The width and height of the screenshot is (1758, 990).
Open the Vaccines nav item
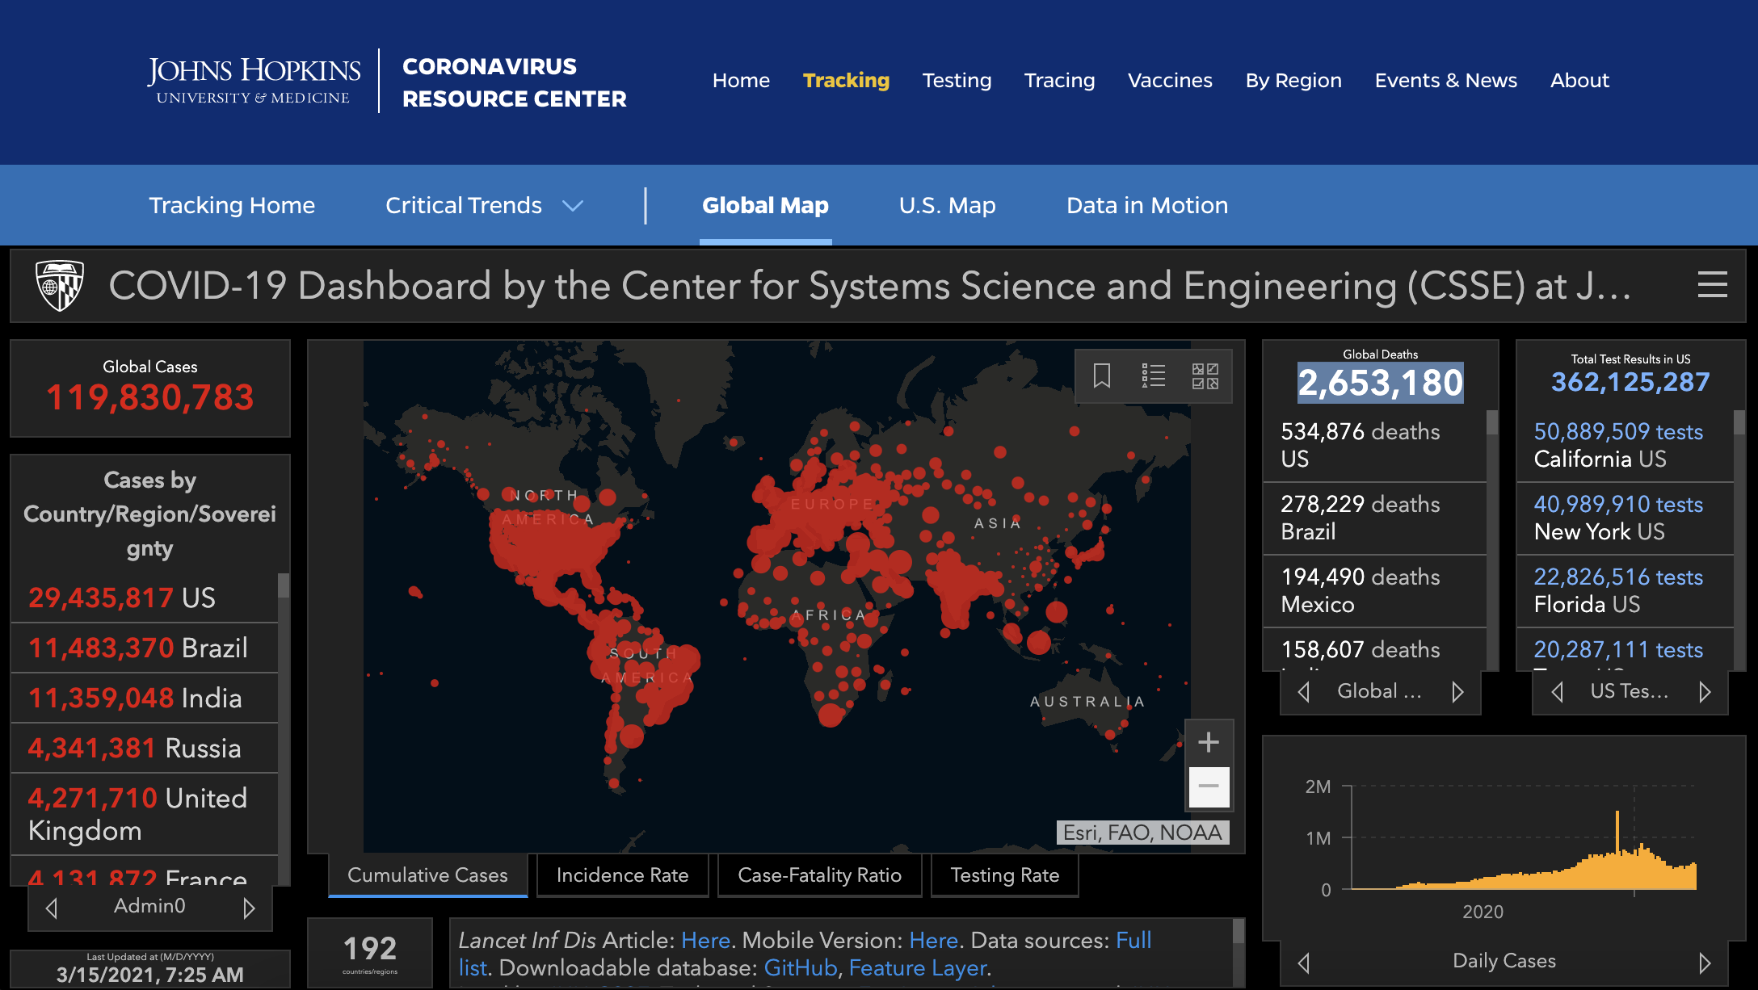point(1170,81)
